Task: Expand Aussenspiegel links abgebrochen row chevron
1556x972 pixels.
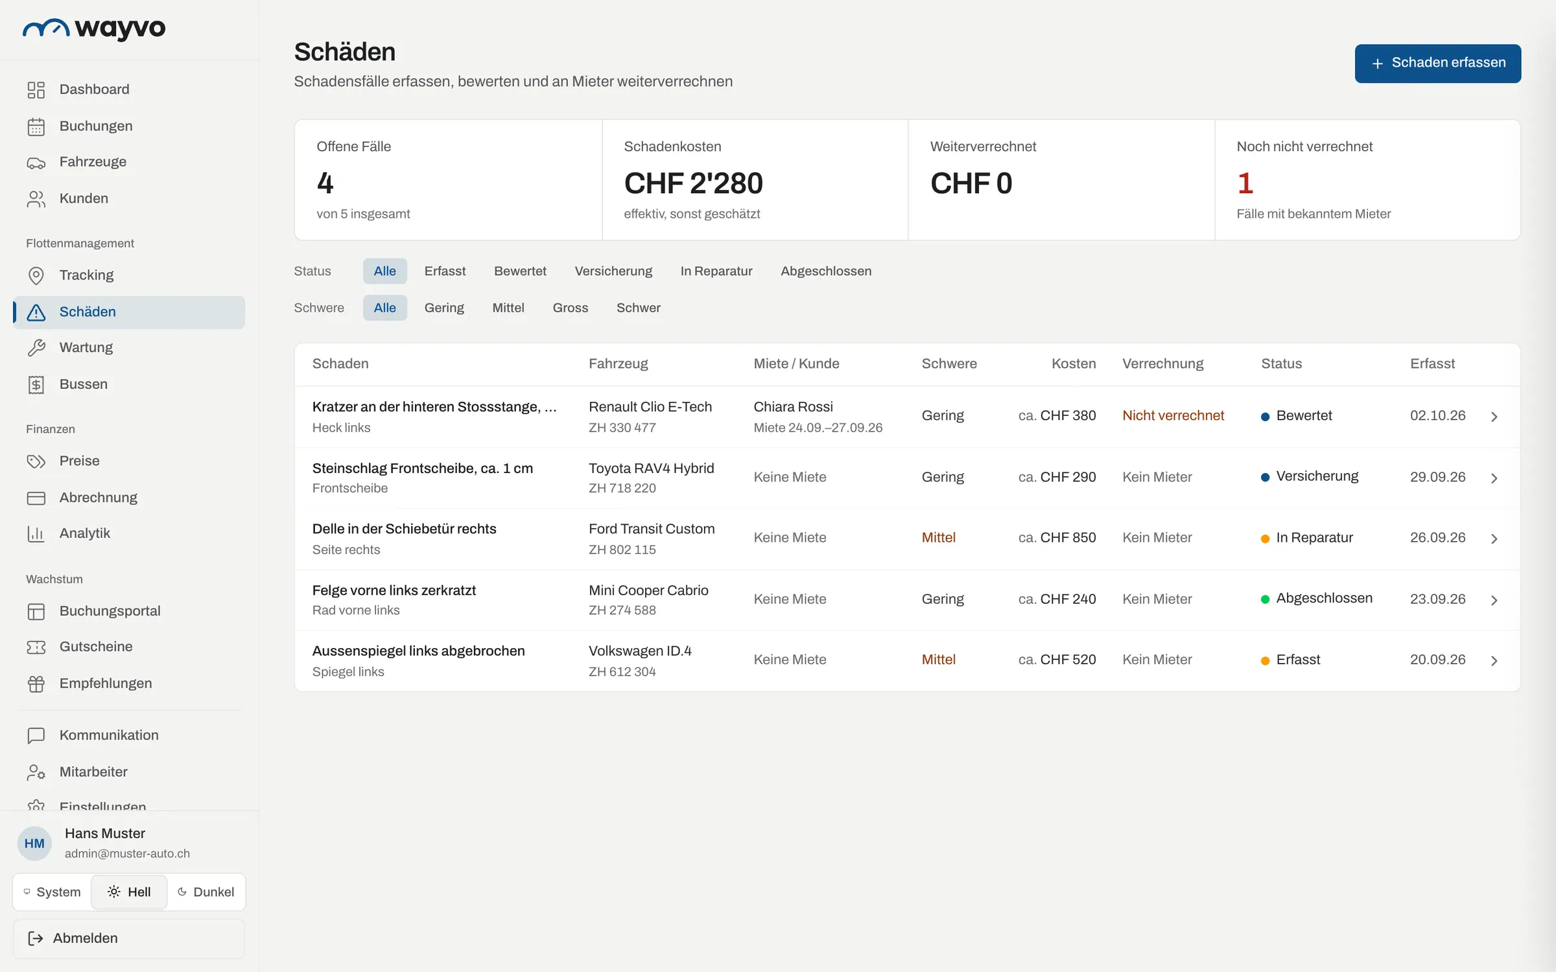Action: point(1494,661)
